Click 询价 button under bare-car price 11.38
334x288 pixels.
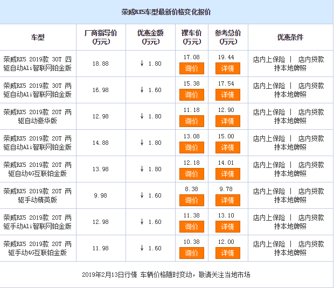tap(192, 227)
